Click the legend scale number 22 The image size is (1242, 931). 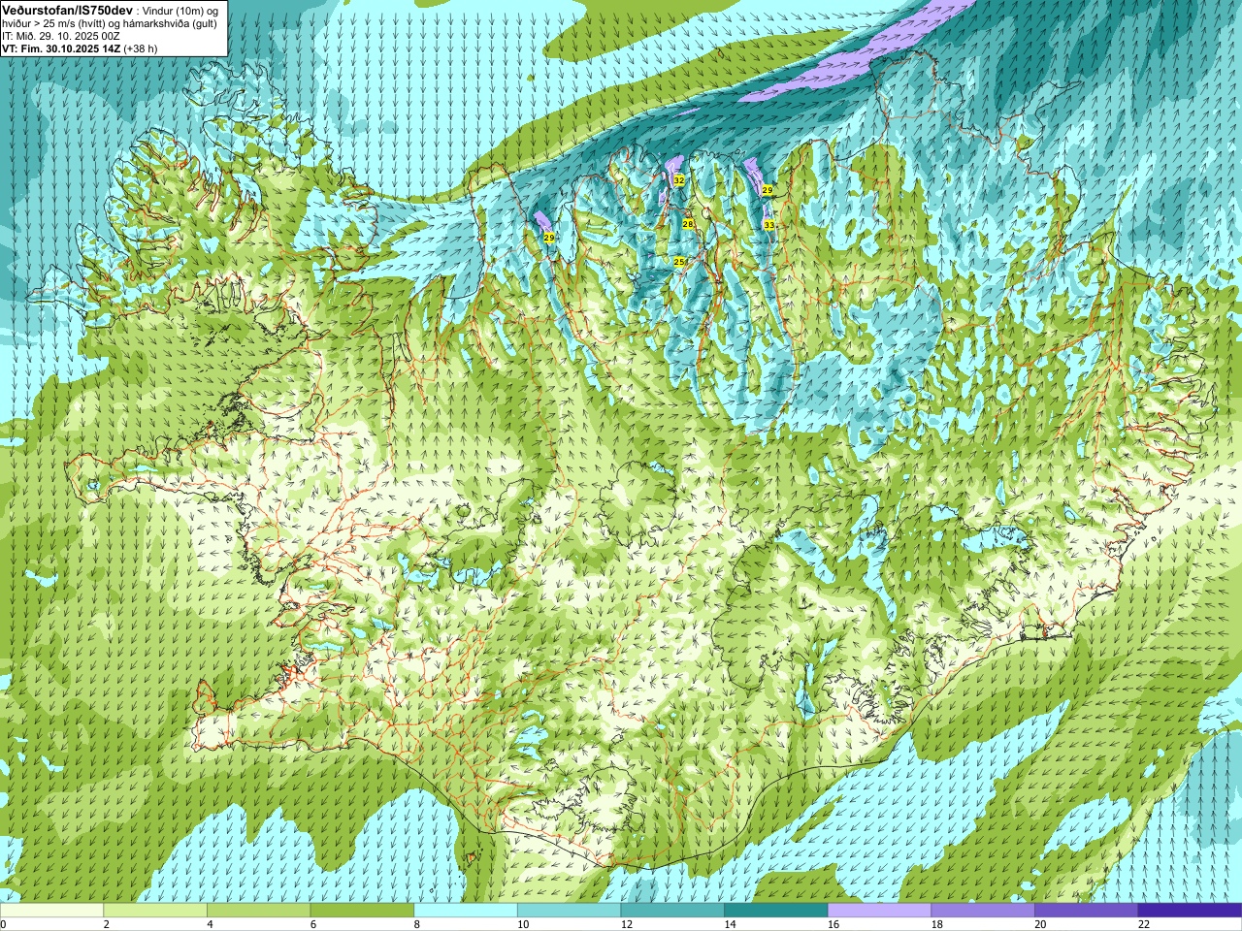point(1145,924)
